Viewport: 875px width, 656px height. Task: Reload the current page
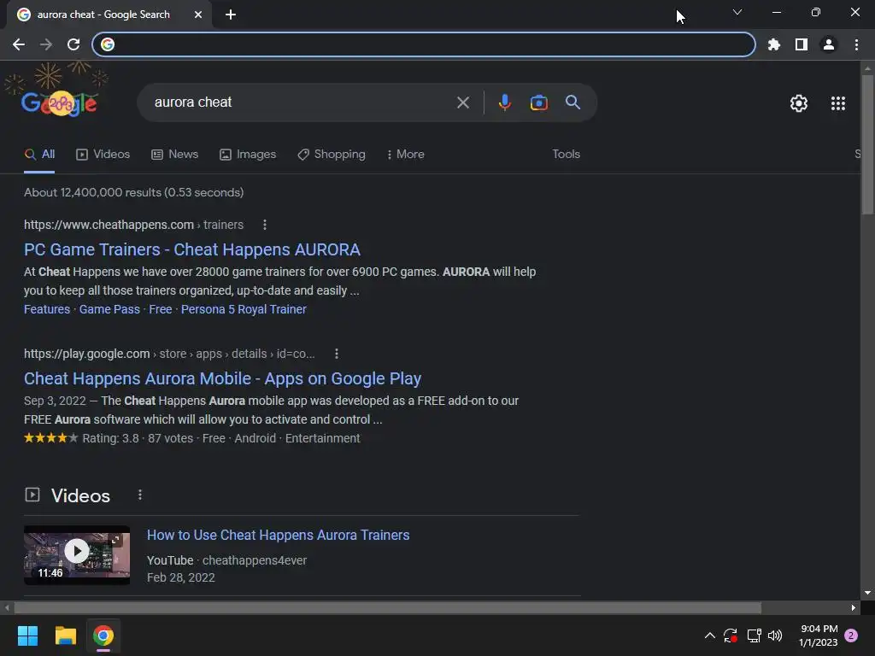(73, 44)
